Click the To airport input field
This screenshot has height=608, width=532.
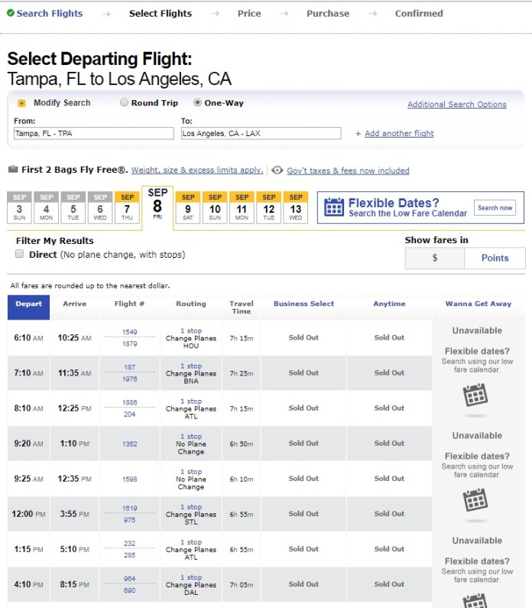tap(261, 134)
